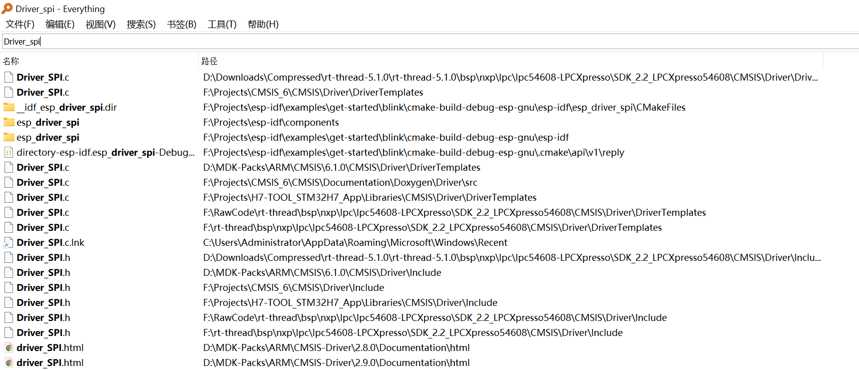The width and height of the screenshot is (859, 370).
Task: Select folder icon of esp_driver_spi in esp-idf\components
Action: [x=9, y=122]
